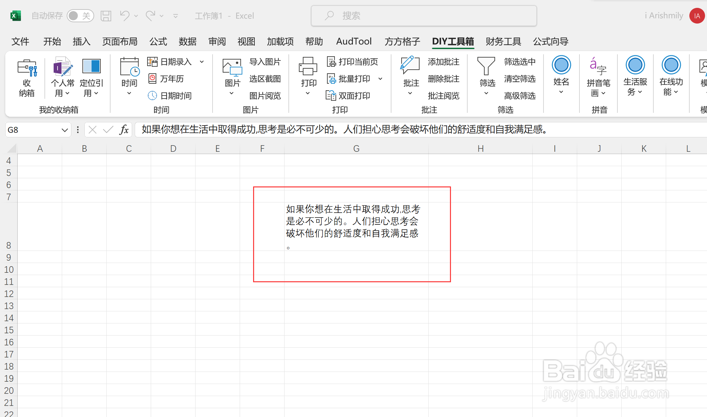Click the 万年历 calendar icon
Viewport: 707px width, 417px height.
(152, 78)
